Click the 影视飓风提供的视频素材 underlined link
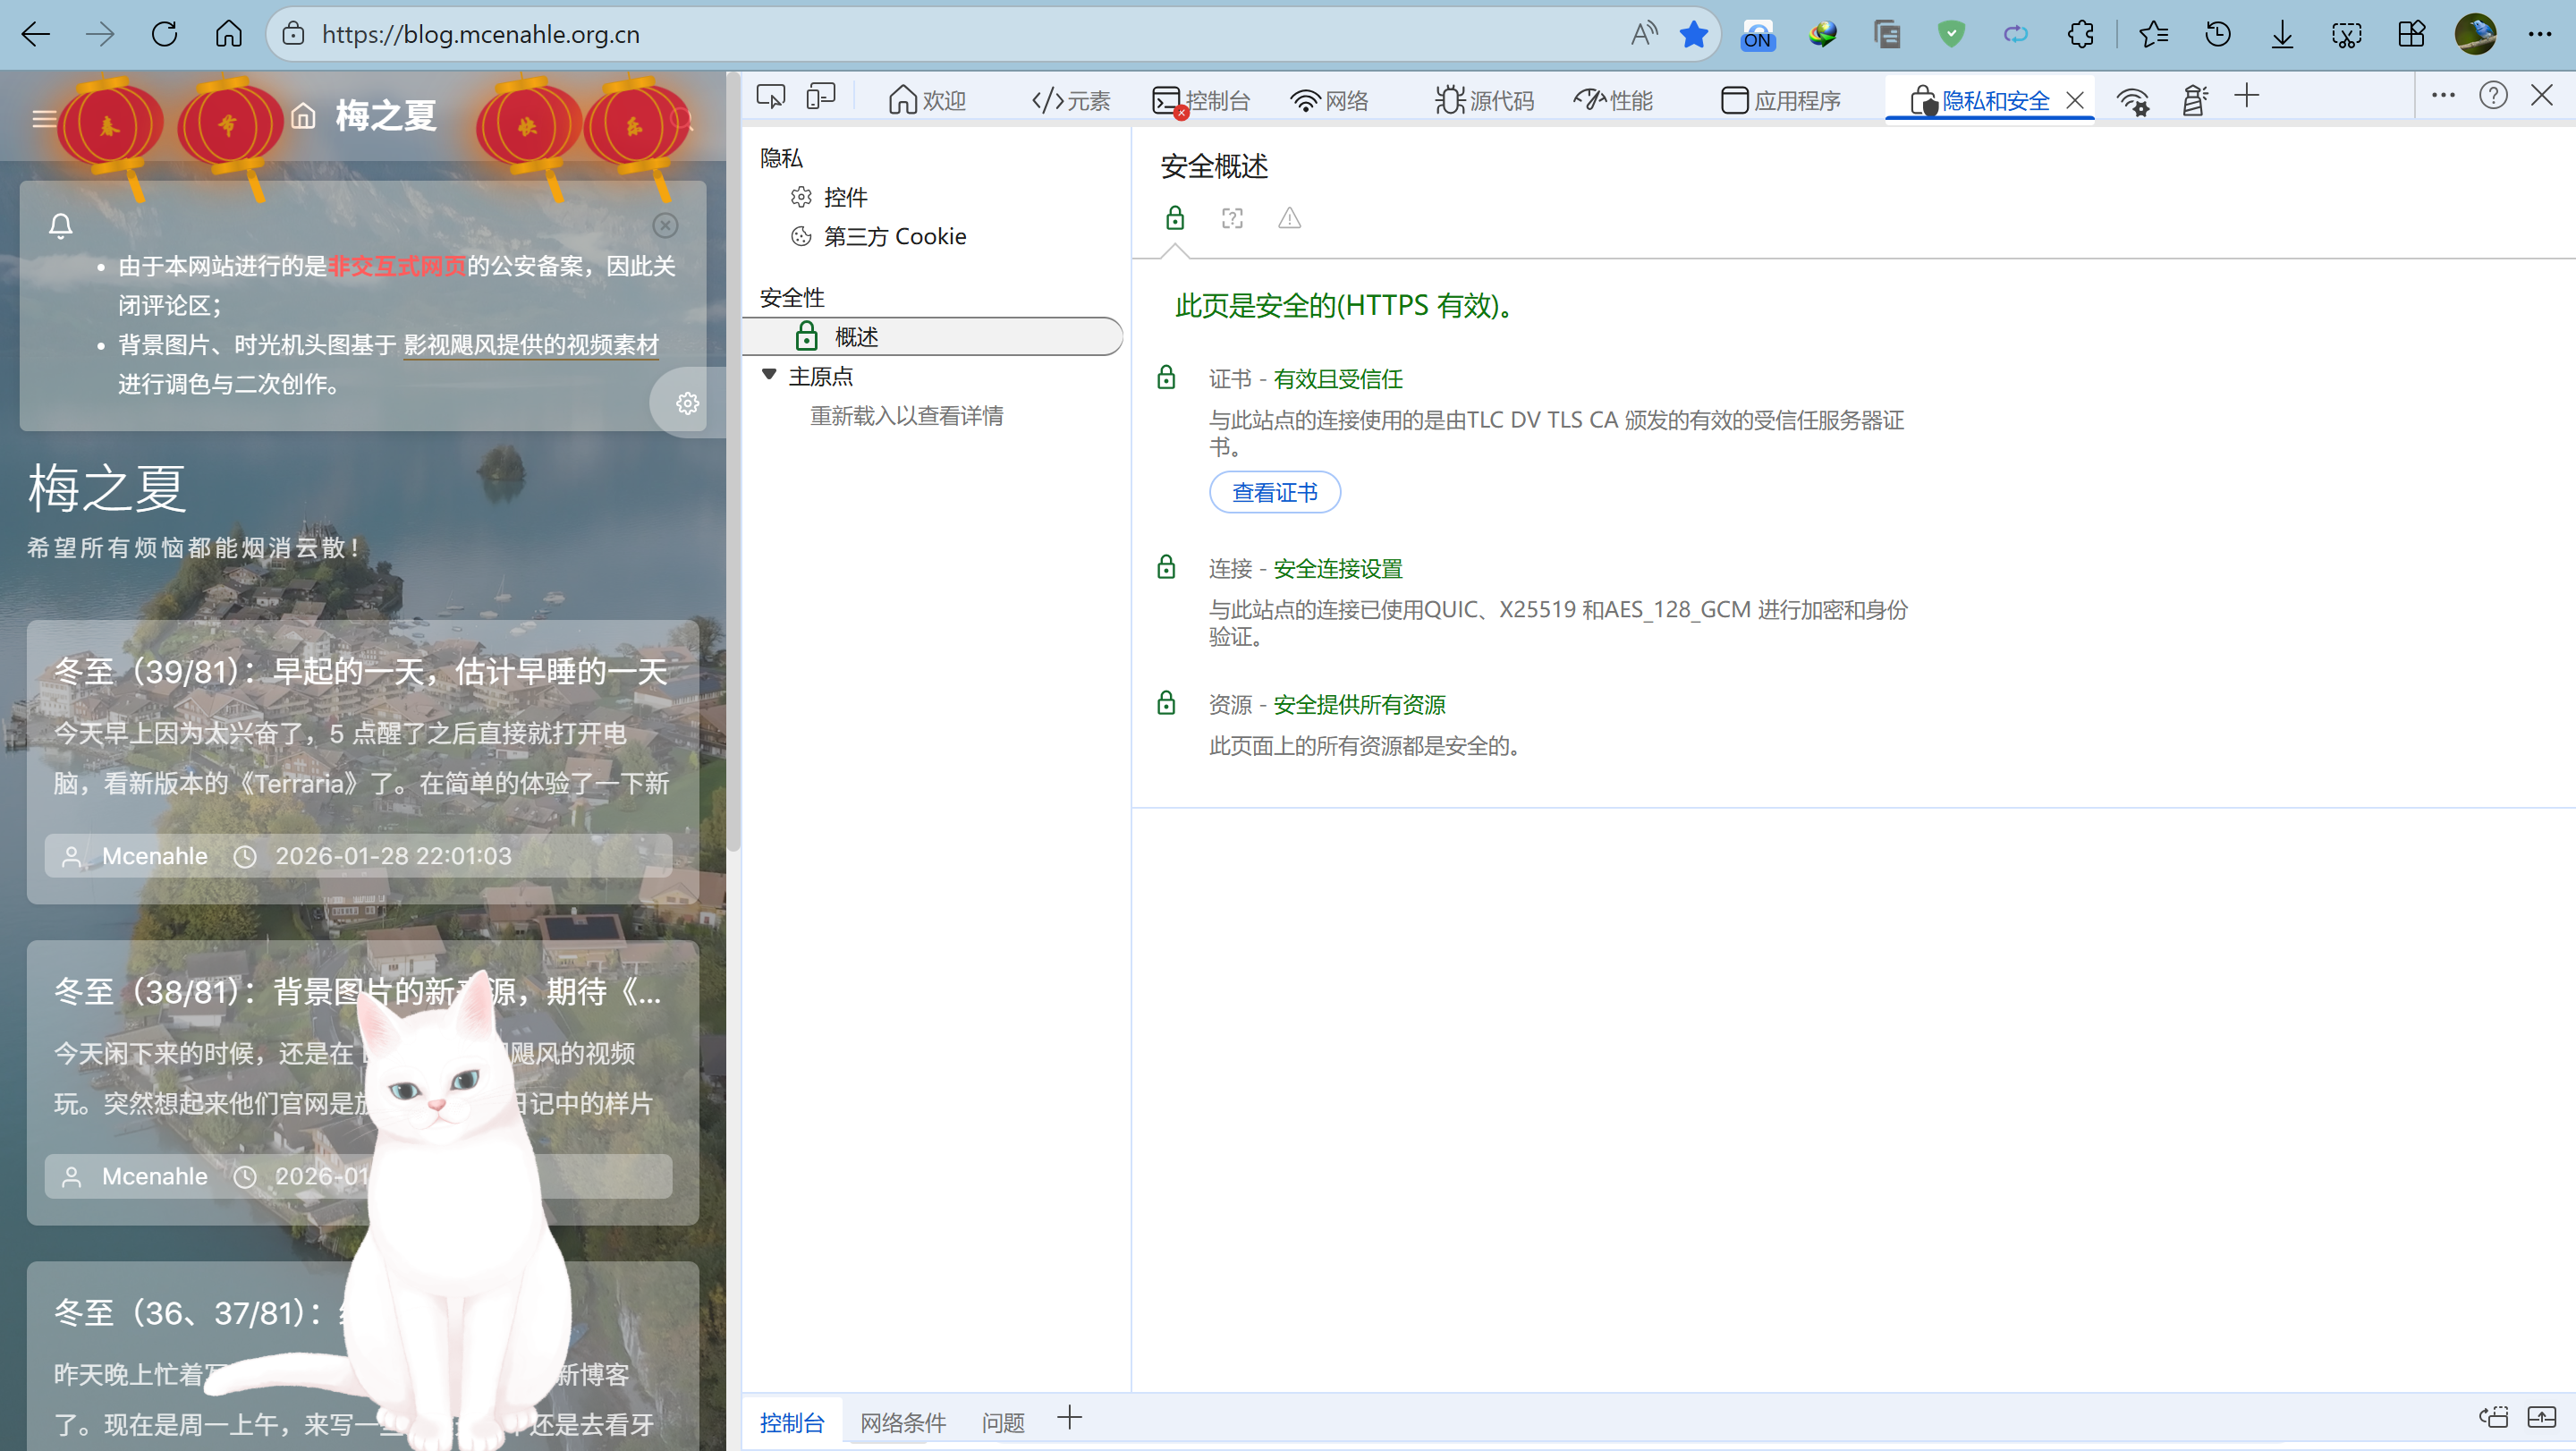This screenshot has height=1451, width=2576. [x=532, y=345]
